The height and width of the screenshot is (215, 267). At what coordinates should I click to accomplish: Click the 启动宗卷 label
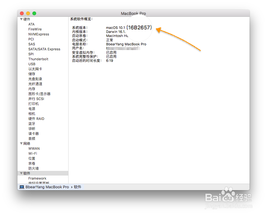click(x=80, y=36)
